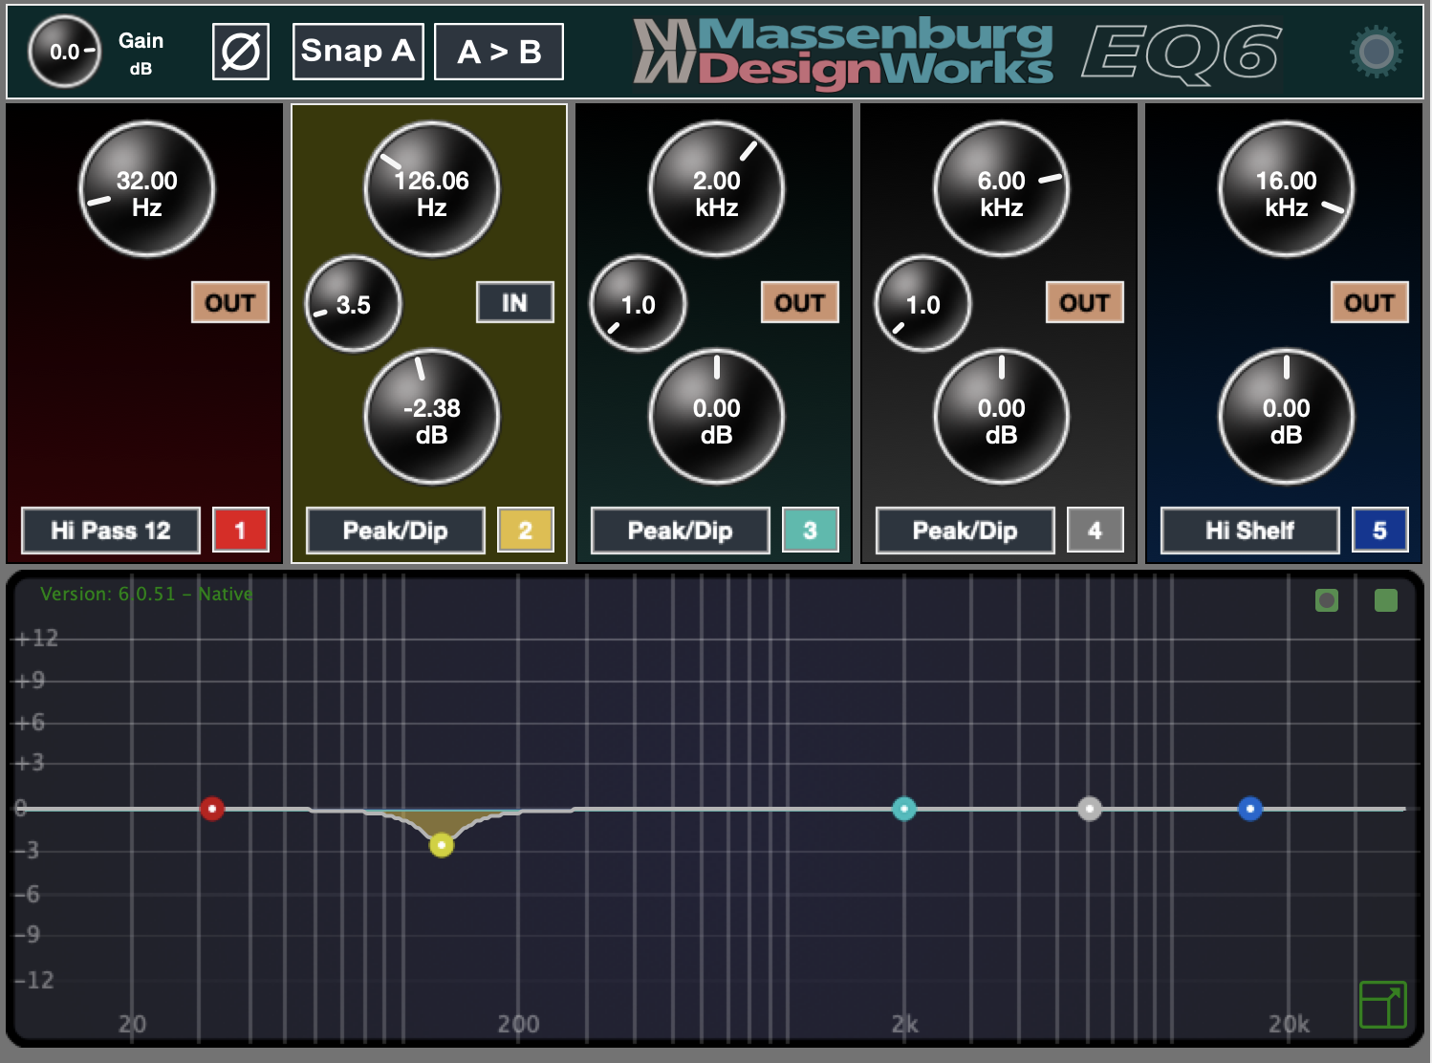Toggle the phase invert button
Viewport: 1432px width, 1063px height.
pyautogui.click(x=240, y=52)
